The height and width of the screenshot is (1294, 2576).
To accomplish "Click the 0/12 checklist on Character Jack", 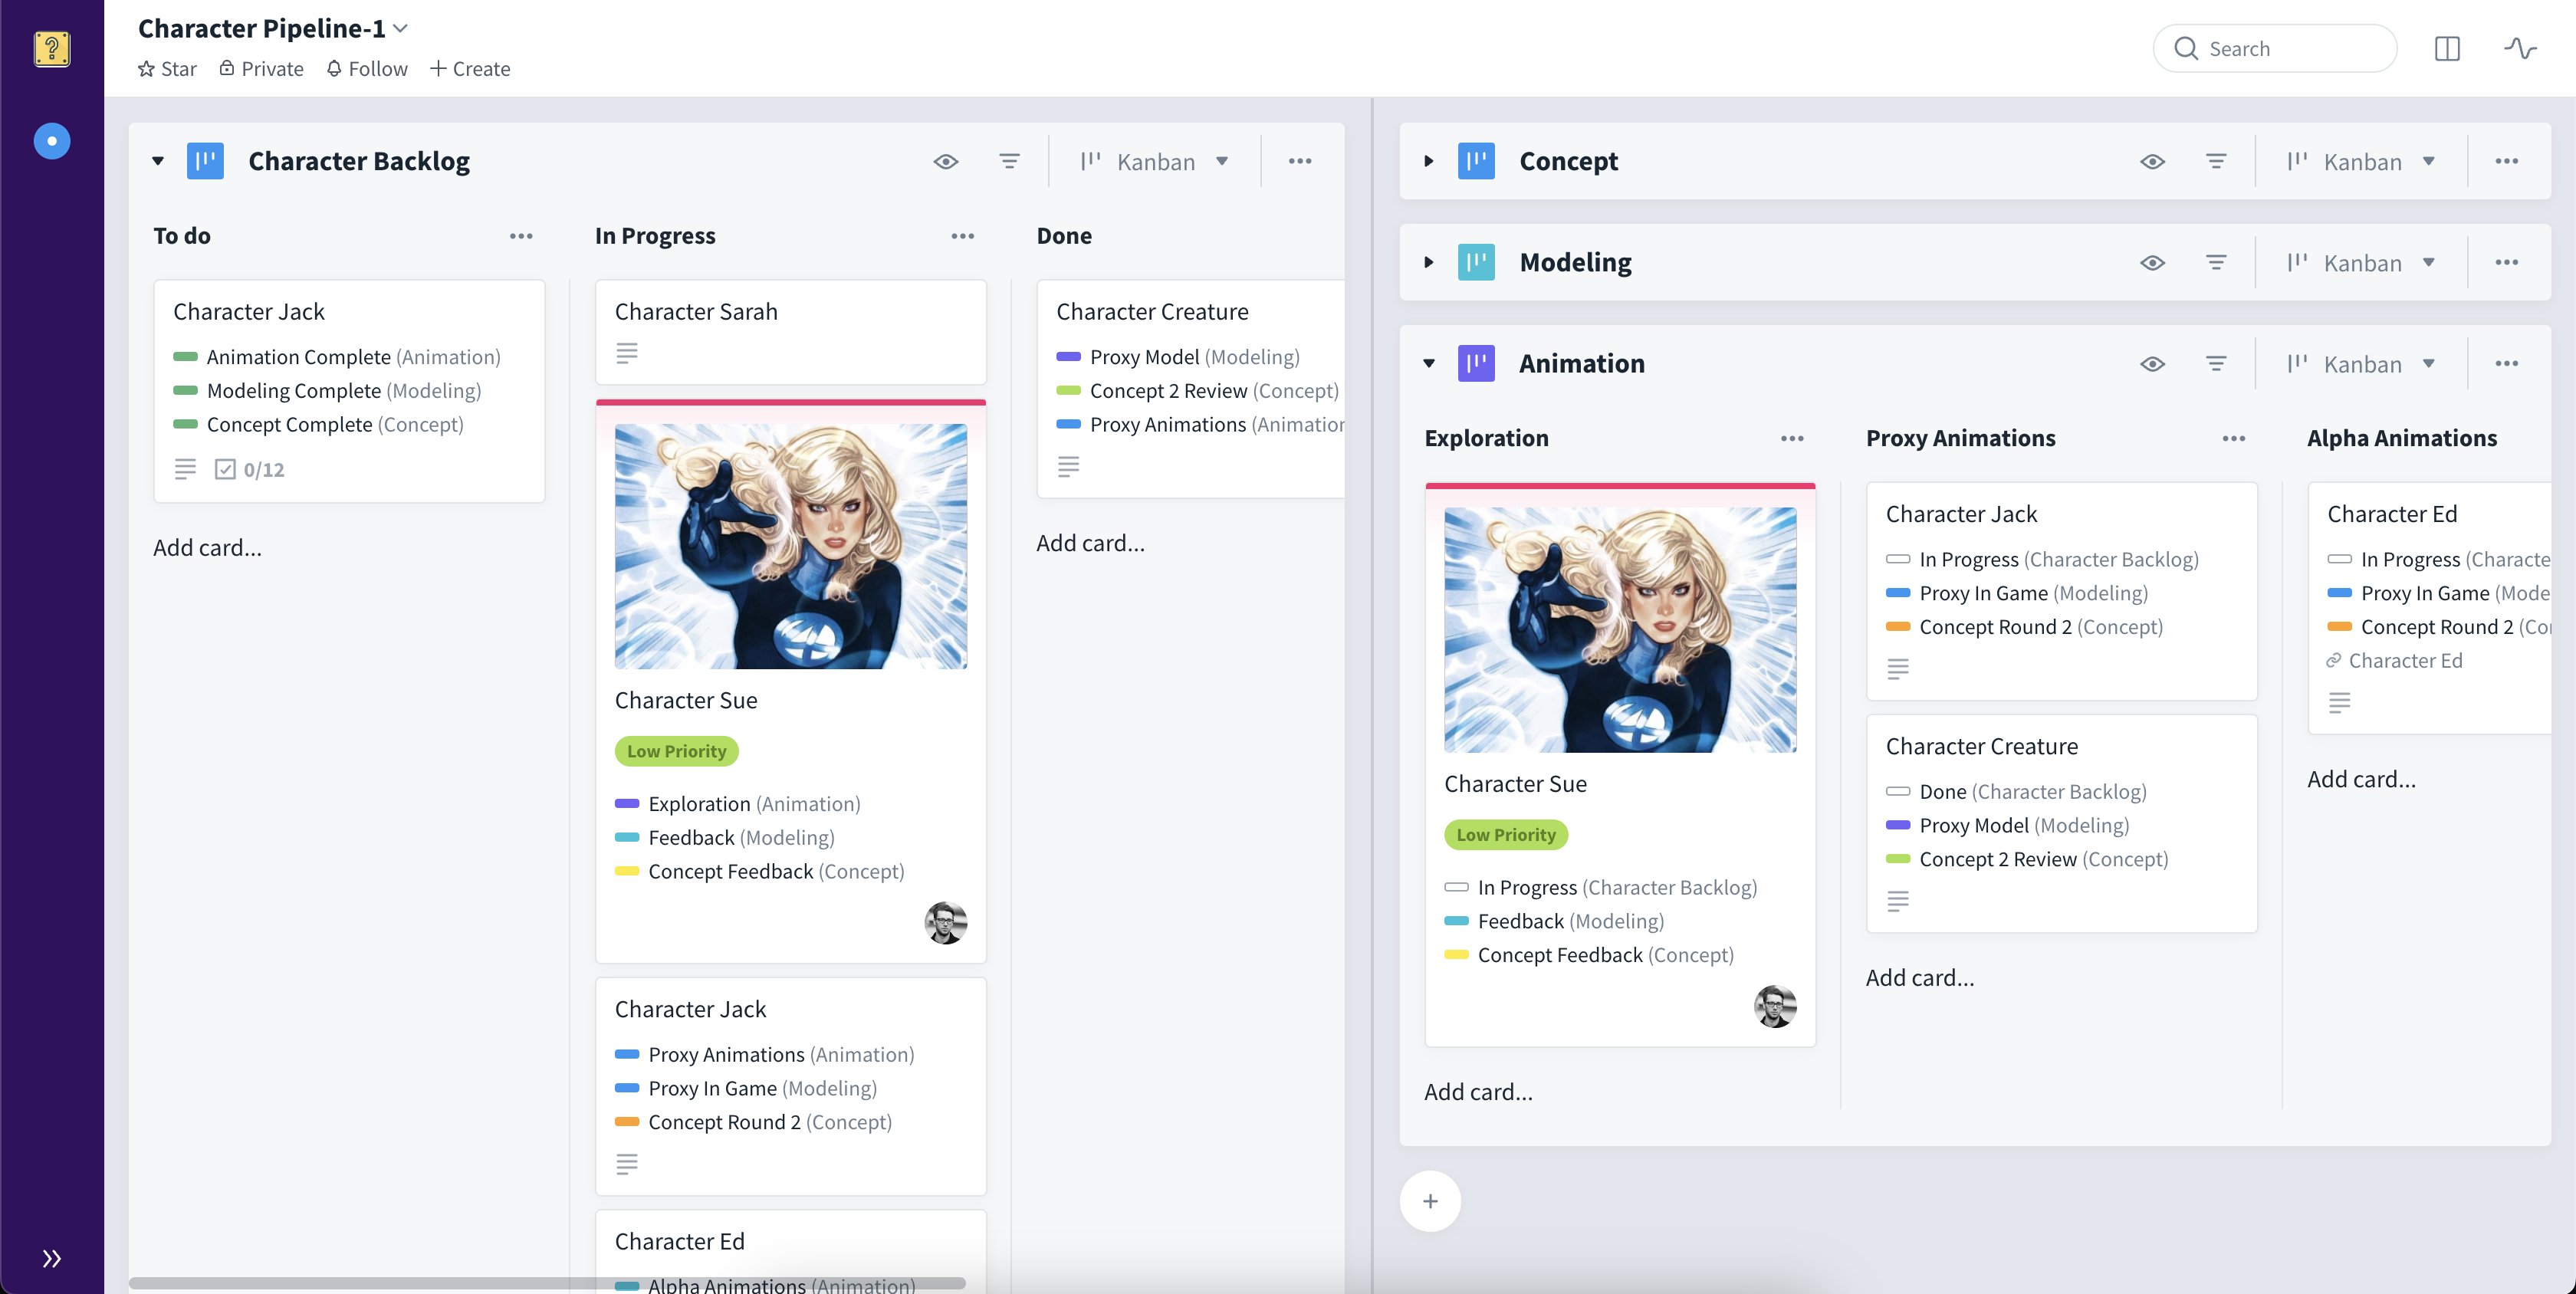I will [x=250, y=469].
